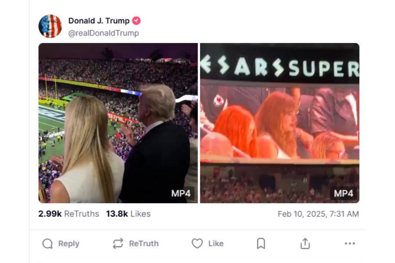This screenshot has width=395, height=263.
Task: Open the Feb 10, 2025 timestamp
Action: tap(318, 214)
